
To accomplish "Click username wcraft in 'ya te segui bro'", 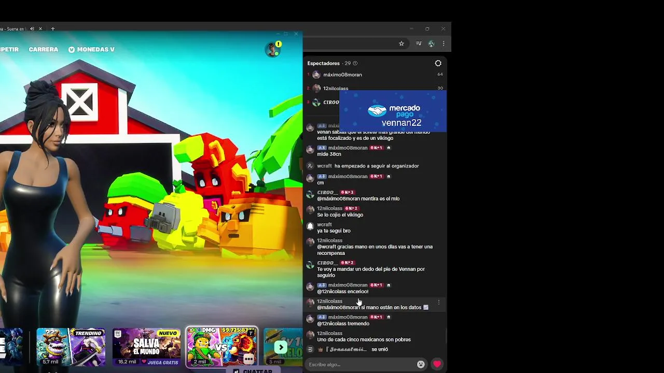I will pyautogui.click(x=324, y=225).
